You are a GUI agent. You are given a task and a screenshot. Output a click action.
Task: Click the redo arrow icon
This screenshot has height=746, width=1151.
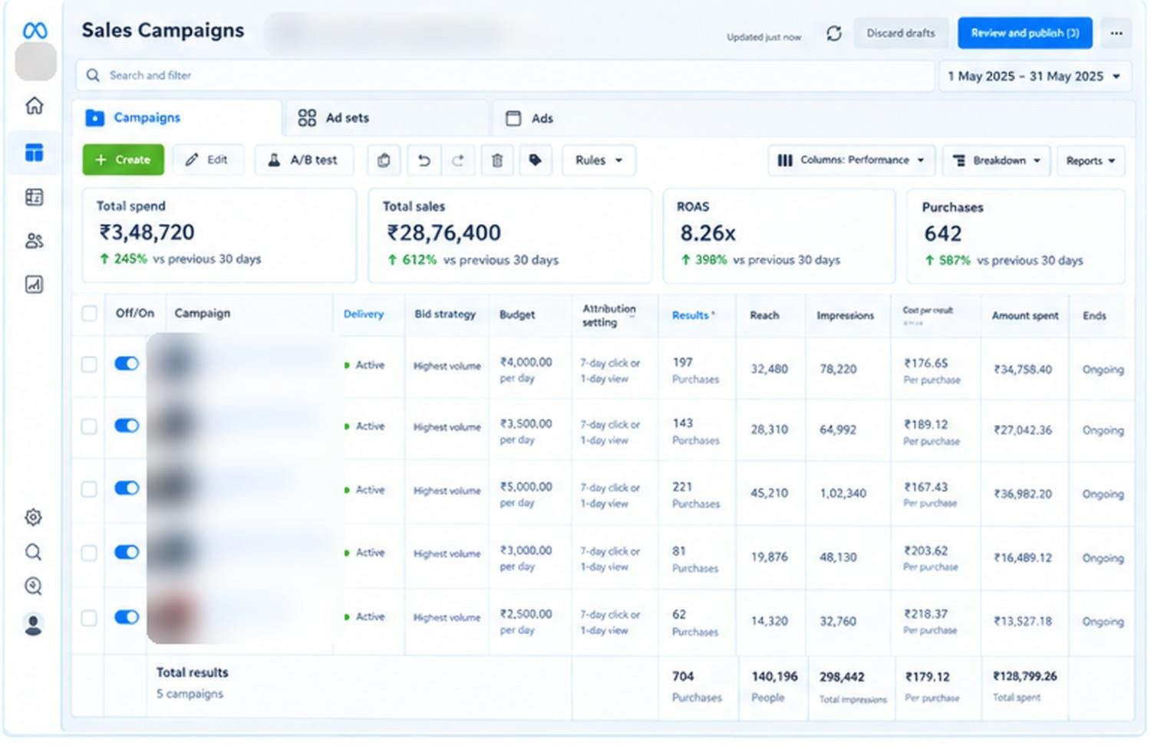click(x=458, y=160)
